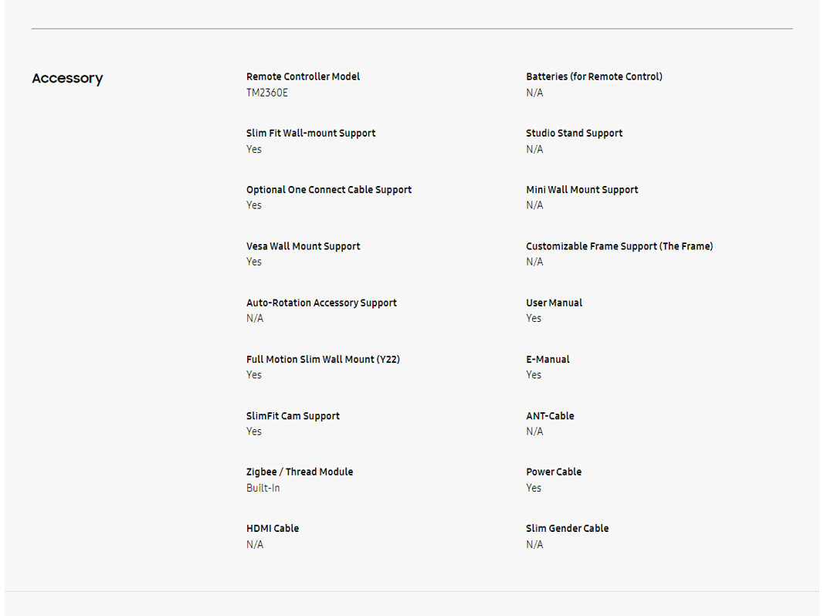This screenshot has width=834, height=616.
Task: Click the E-Manual label
Action: pyautogui.click(x=548, y=359)
